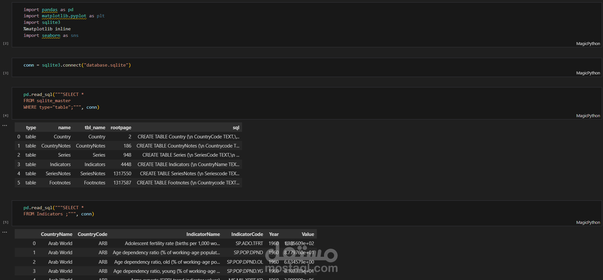Image resolution: width=603 pixels, height=280 pixels.
Task: Click rootpage value 4448
Action: tap(126, 164)
